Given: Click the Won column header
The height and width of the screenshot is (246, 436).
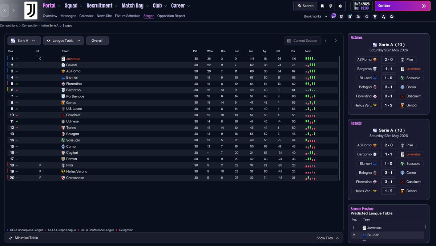Looking at the screenshot, I should point(210,51).
